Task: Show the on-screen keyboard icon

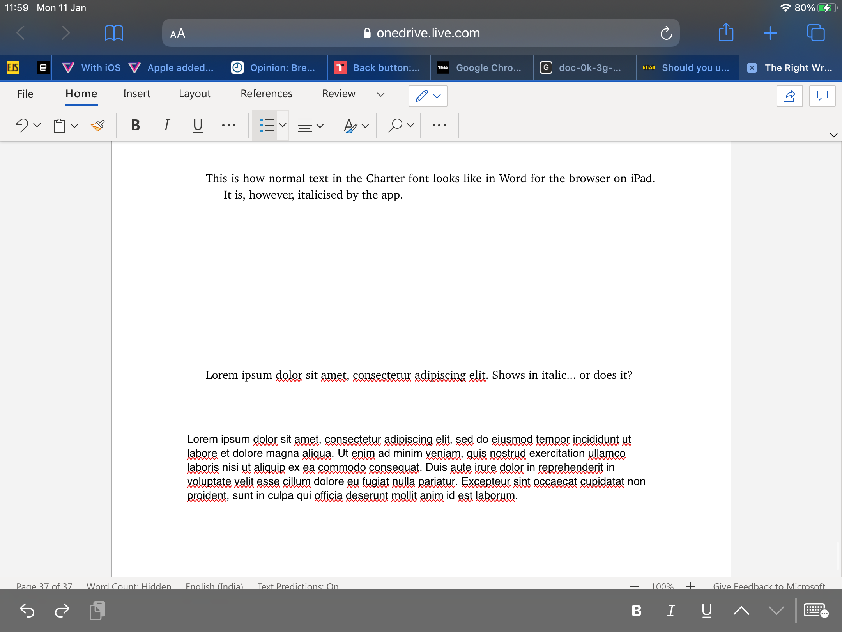Action: coord(816,611)
